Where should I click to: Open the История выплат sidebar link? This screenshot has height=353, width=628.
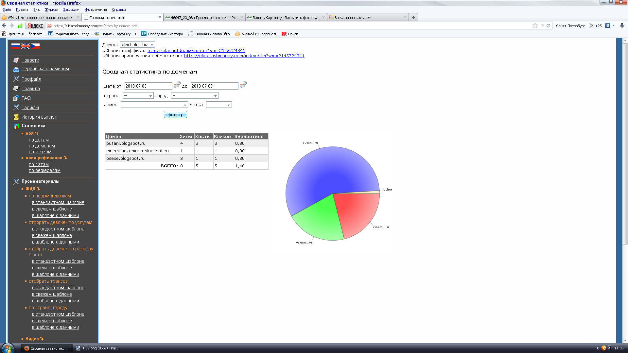pyautogui.click(x=39, y=117)
